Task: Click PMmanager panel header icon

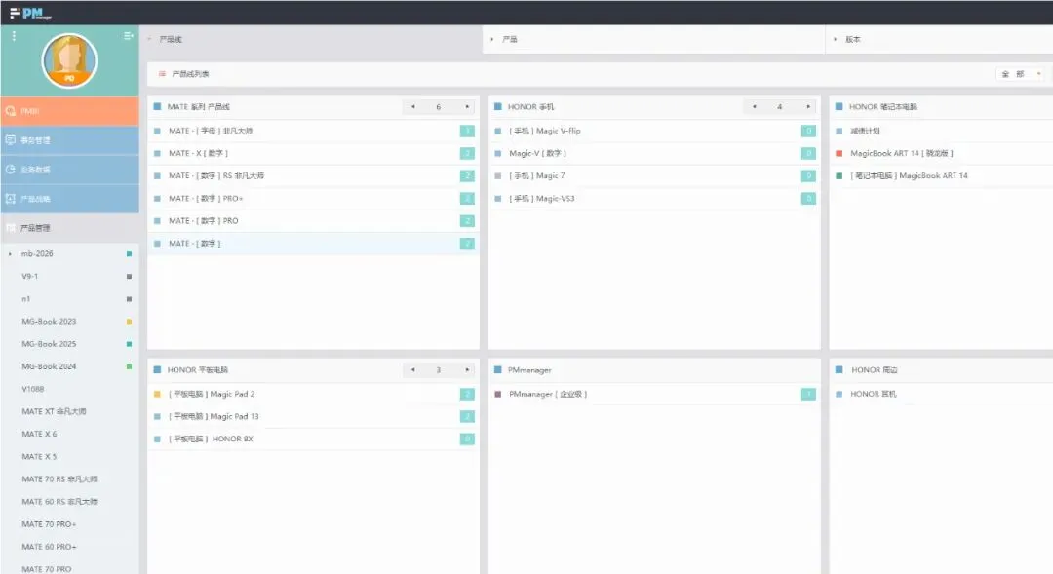Action: tap(497, 370)
